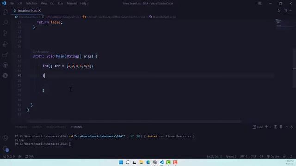Split the editor to the right
Viewport: 296px width, 166px height.
(285, 11)
